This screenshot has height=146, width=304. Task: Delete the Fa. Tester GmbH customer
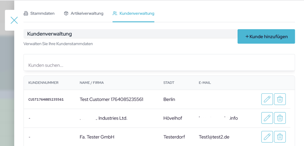pyautogui.click(x=280, y=137)
